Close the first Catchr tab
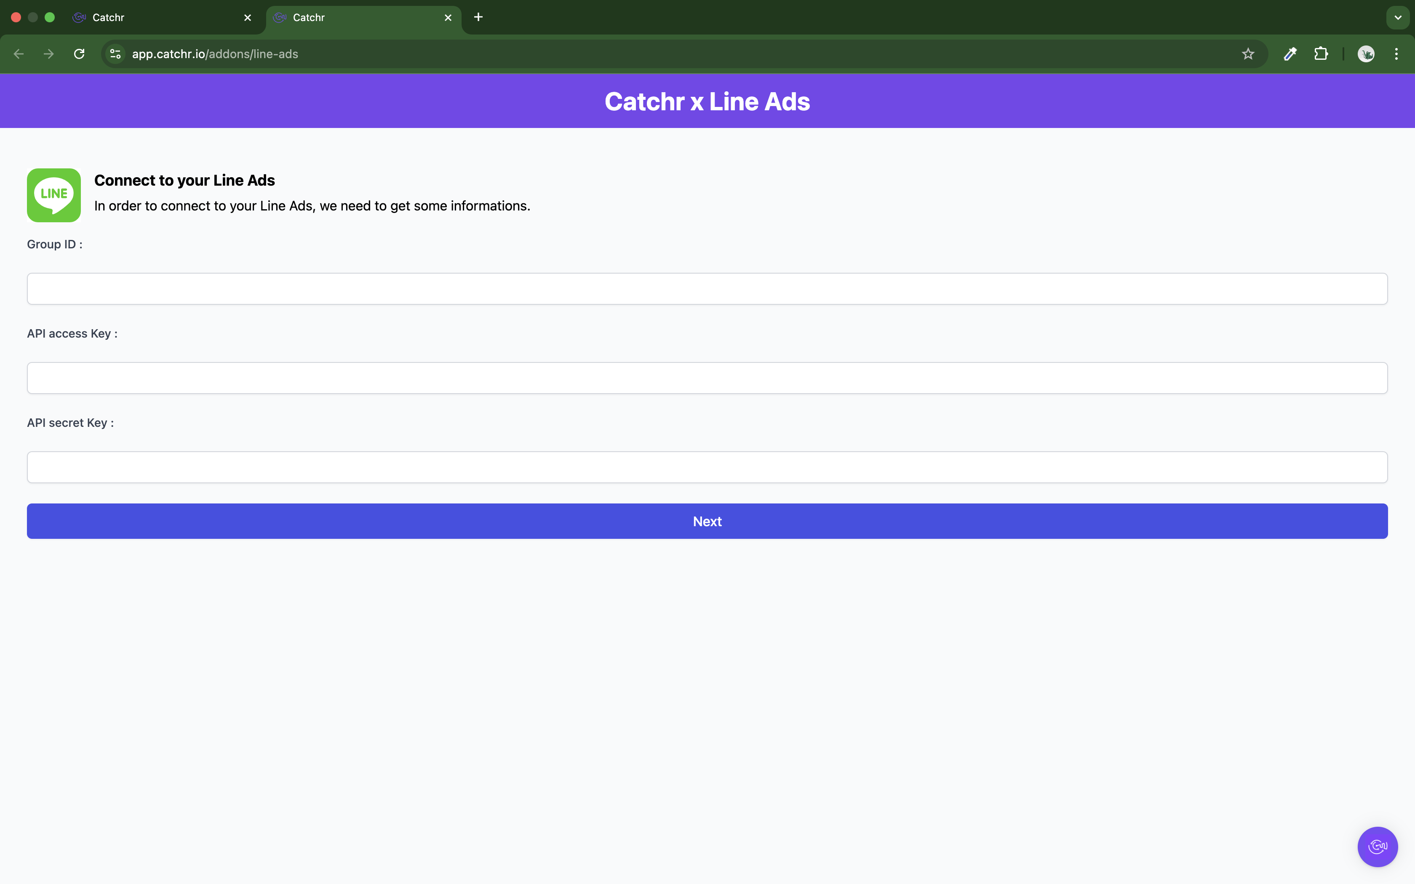 247,18
